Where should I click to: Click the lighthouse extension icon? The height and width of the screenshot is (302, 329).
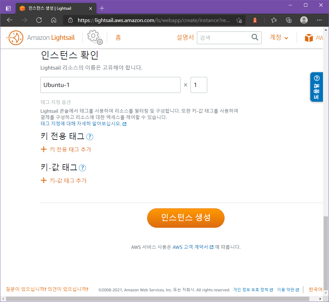coord(255,20)
